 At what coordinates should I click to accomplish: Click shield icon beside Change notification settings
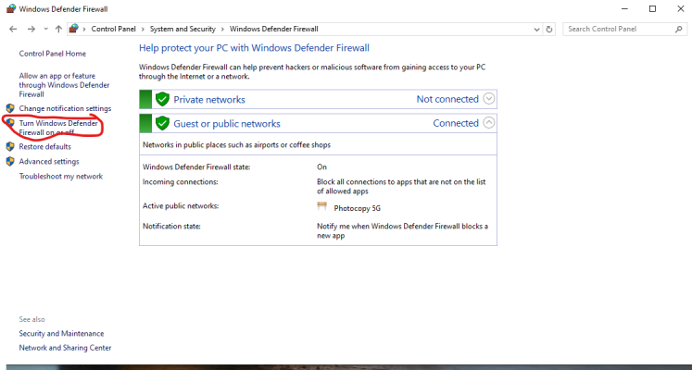click(x=10, y=108)
